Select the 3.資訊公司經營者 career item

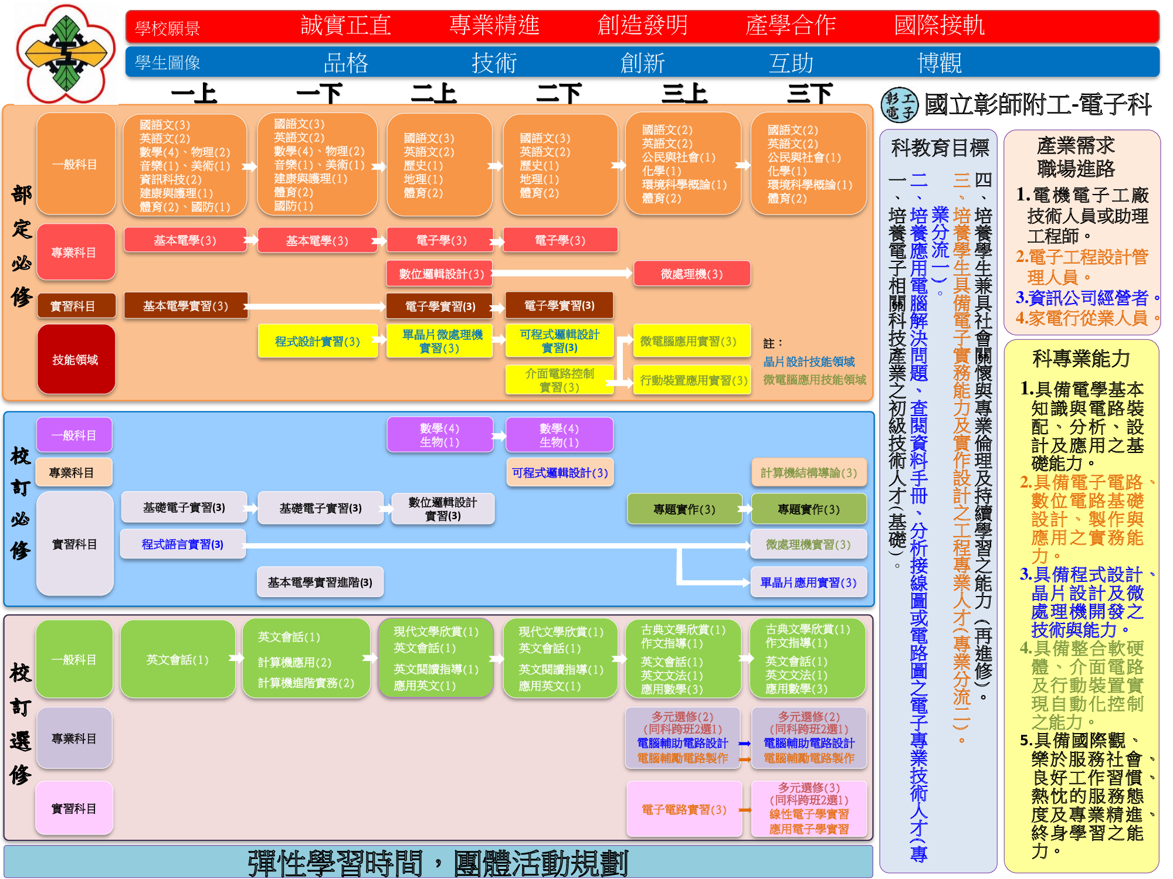tap(1088, 298)
